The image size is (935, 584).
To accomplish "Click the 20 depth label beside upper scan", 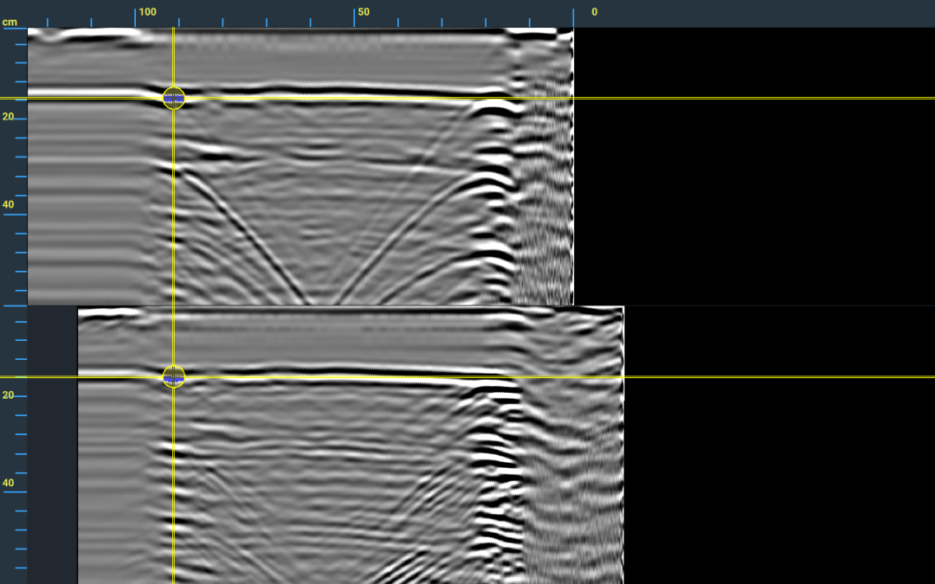I will (x=8, y=116).
